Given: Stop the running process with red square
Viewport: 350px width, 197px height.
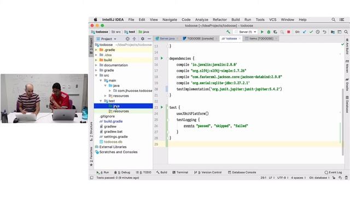Looking at the screenshot, I should click(x=288, y=32).
